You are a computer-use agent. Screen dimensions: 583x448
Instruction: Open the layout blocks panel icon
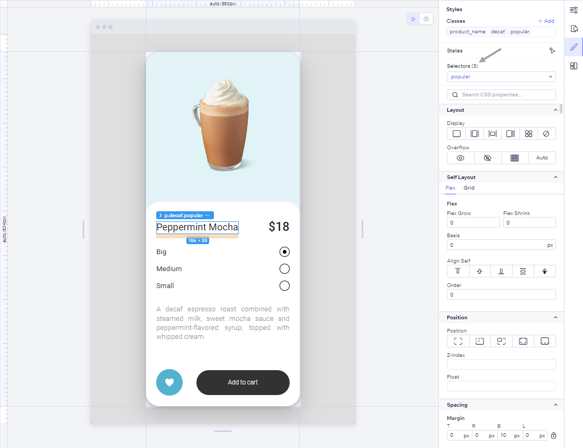click(573, 66)
